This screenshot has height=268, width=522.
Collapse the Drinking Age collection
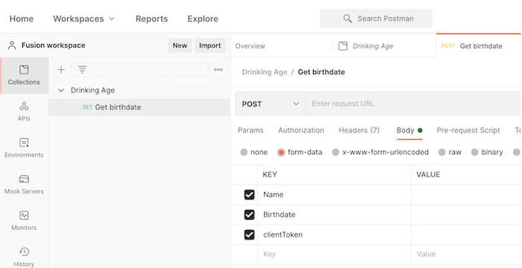61,90
